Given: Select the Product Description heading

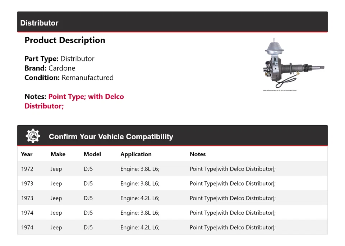Looking at the screenshot, I should click(65, 40).
